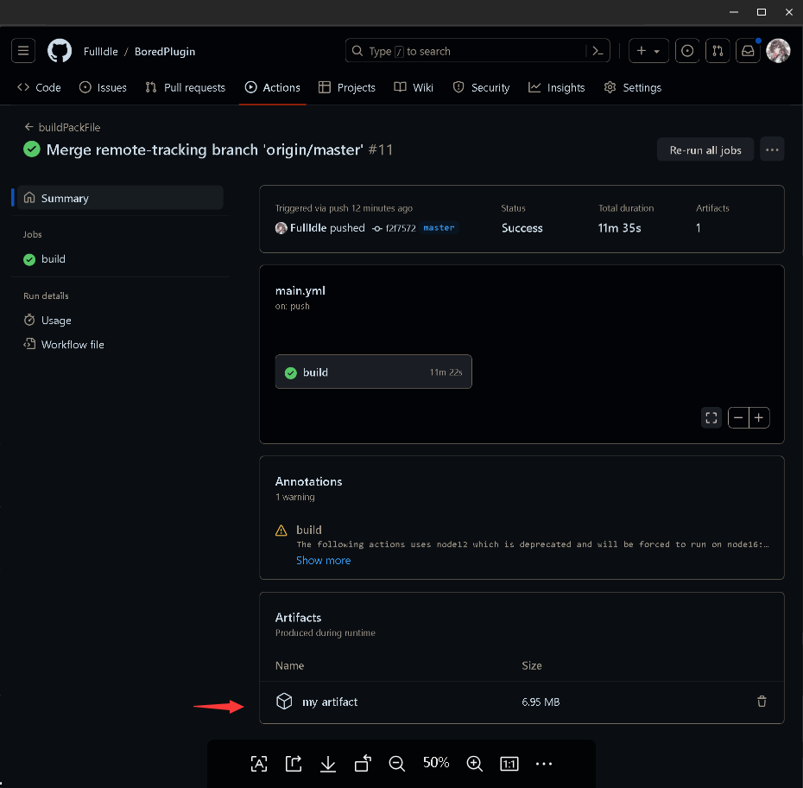Click the 'Success' status value
This screenshot has width=803, height=788.
522,228
